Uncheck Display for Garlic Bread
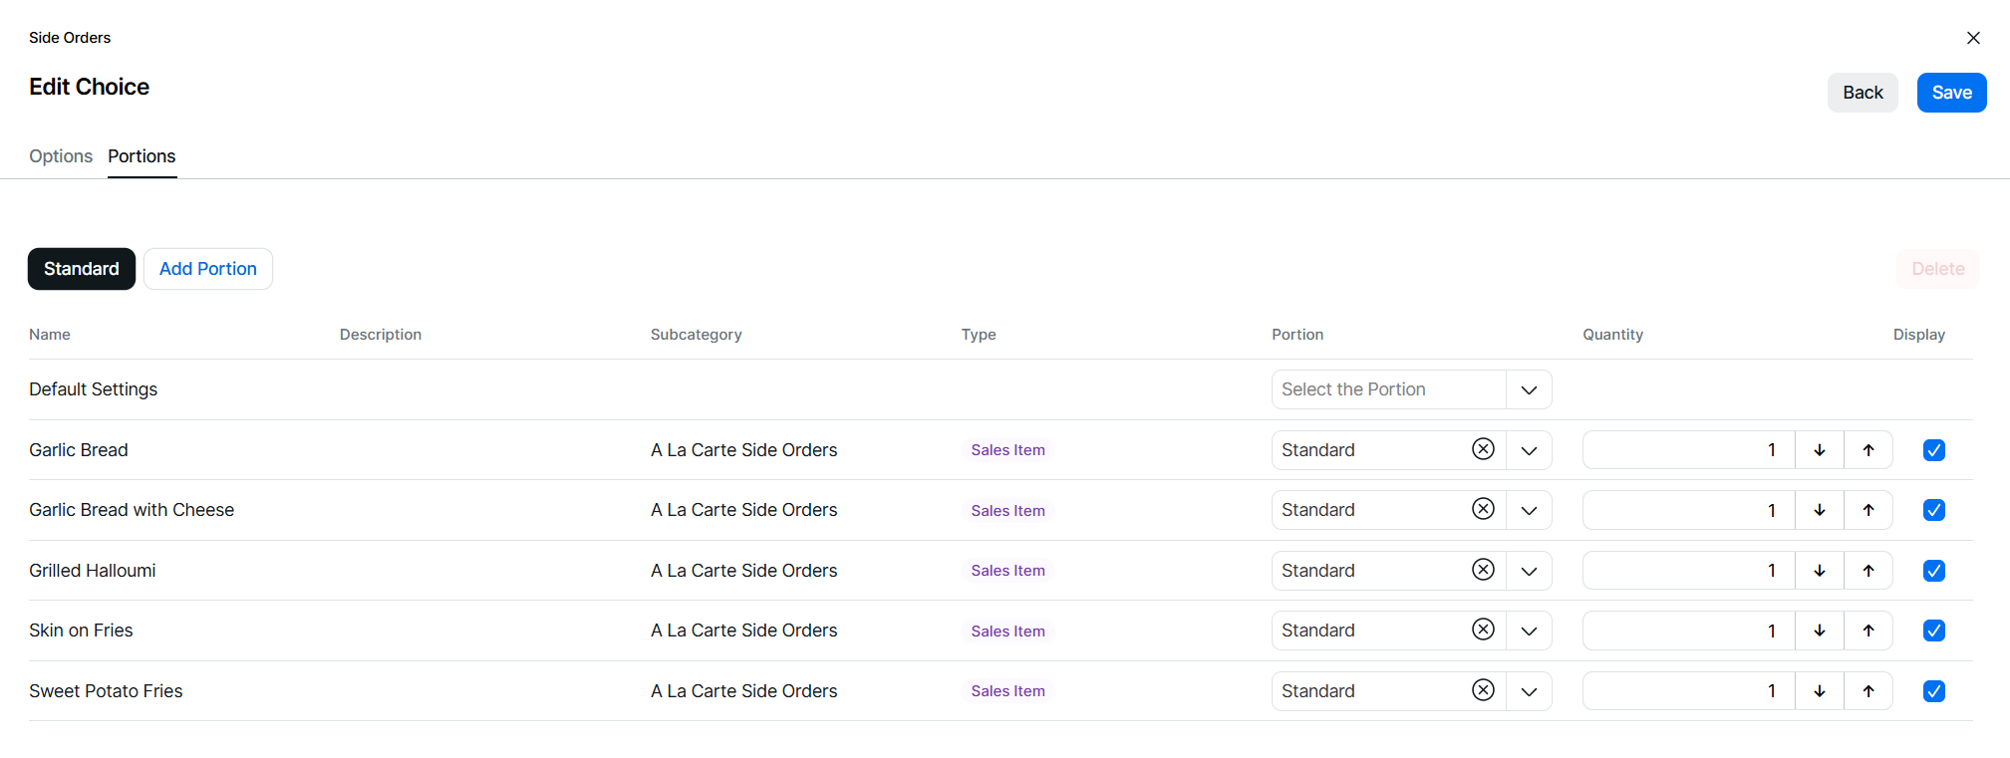This screenshot has width=2010, height=758. pyautogui.click(x=1933, y=450)
